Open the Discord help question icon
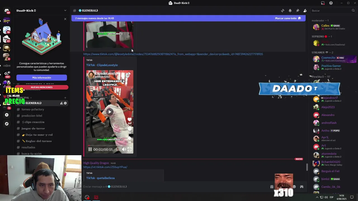Screen dimensions: 358x201 [x=331, y=3]
